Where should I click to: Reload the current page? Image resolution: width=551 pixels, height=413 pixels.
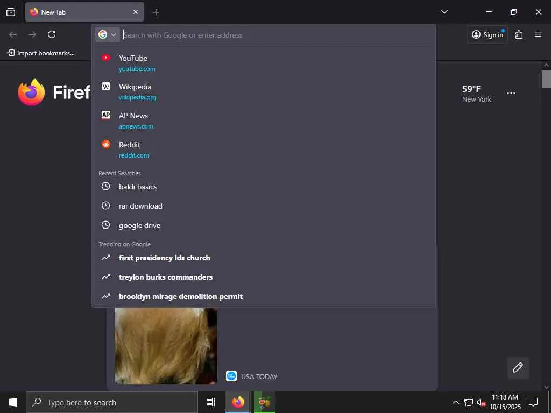click(52, 34)
